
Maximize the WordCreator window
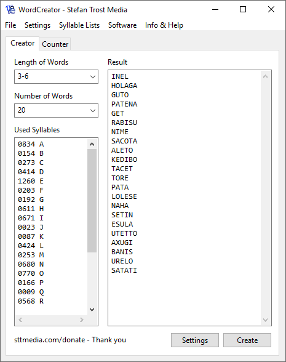tap(243, 9)
